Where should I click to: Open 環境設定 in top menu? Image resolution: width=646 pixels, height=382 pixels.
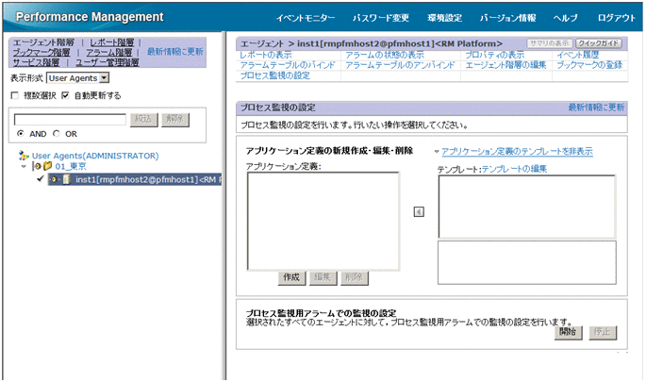446,18
